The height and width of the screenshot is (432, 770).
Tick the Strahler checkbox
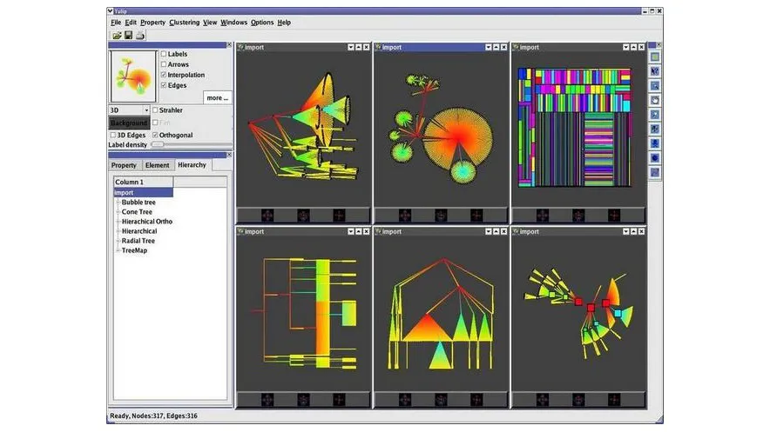[x=155, y=110]
